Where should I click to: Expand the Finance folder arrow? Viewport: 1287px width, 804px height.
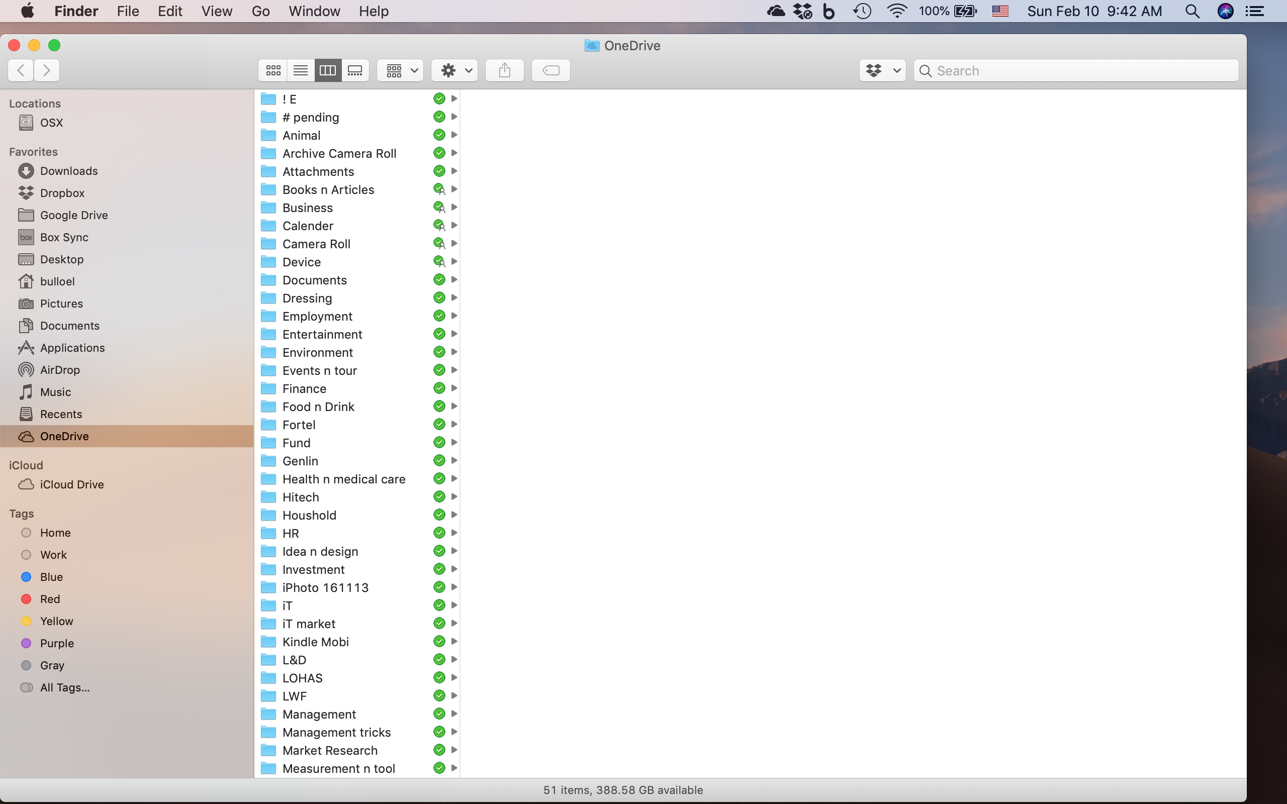click(x=454, y=388)
